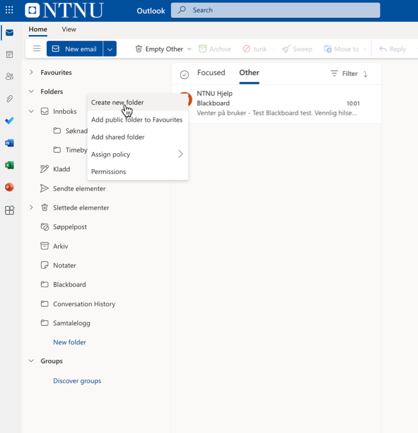Image resolution: width=418 pixels, height=433 pixels.
Task: Compose with the New email button
Action: tap(75, 49)
